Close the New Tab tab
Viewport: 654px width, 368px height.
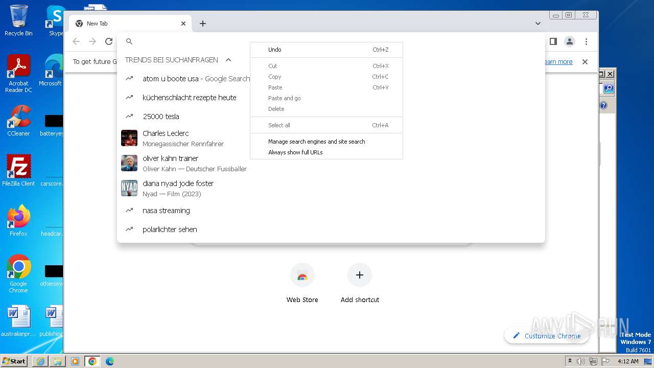coord(183,24)
